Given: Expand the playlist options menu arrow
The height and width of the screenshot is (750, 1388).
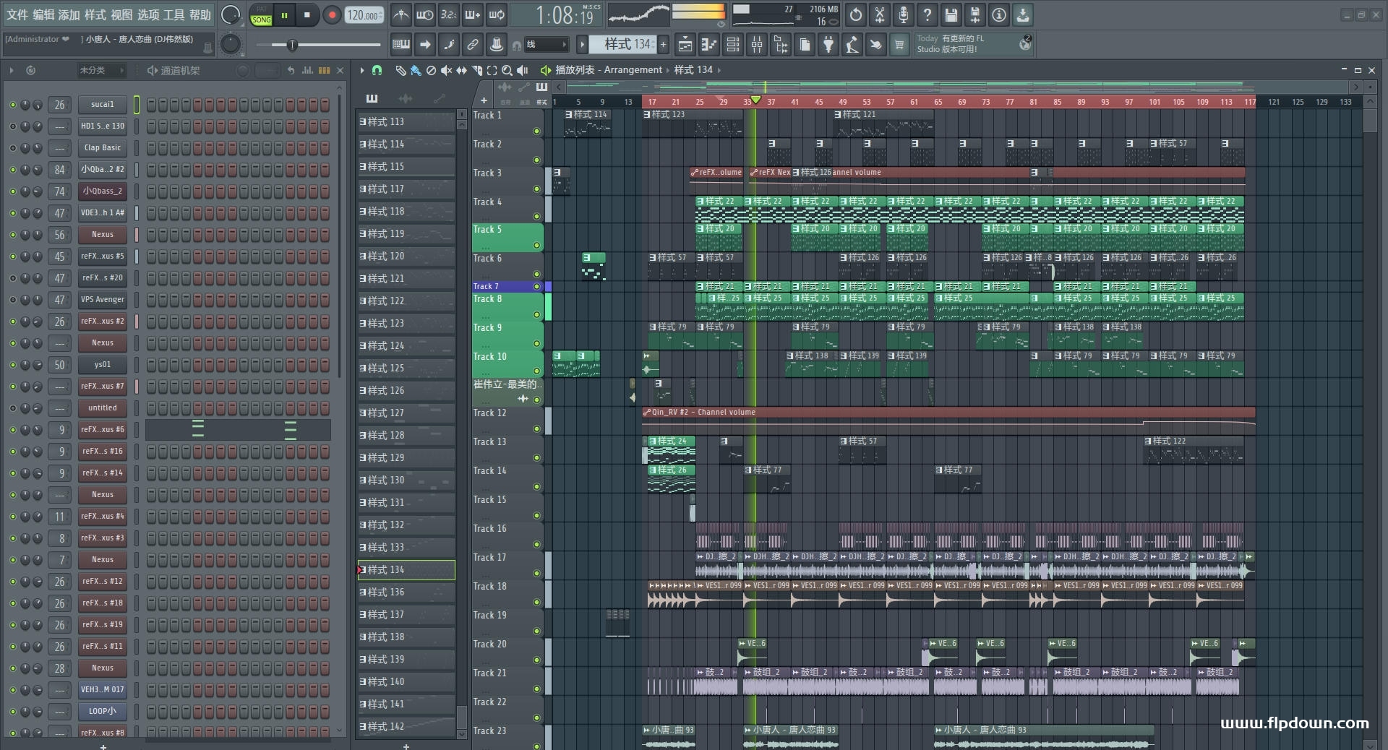Looking at the screenshot, I should click(x=362, y=70).
